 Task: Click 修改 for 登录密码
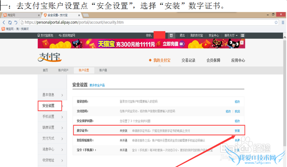pos(237,102)
